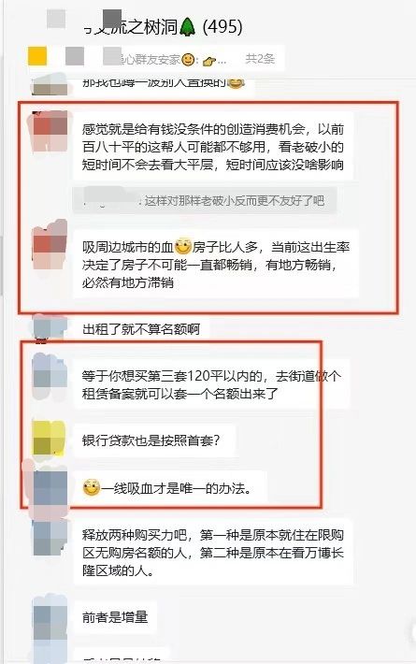Image resolution: width=416 pixels, height=664 pixels.
Task: Click the blue-gray avatar beside '等于你想买第三套' message
Action: pyautogui.click(x=50, y=378)
